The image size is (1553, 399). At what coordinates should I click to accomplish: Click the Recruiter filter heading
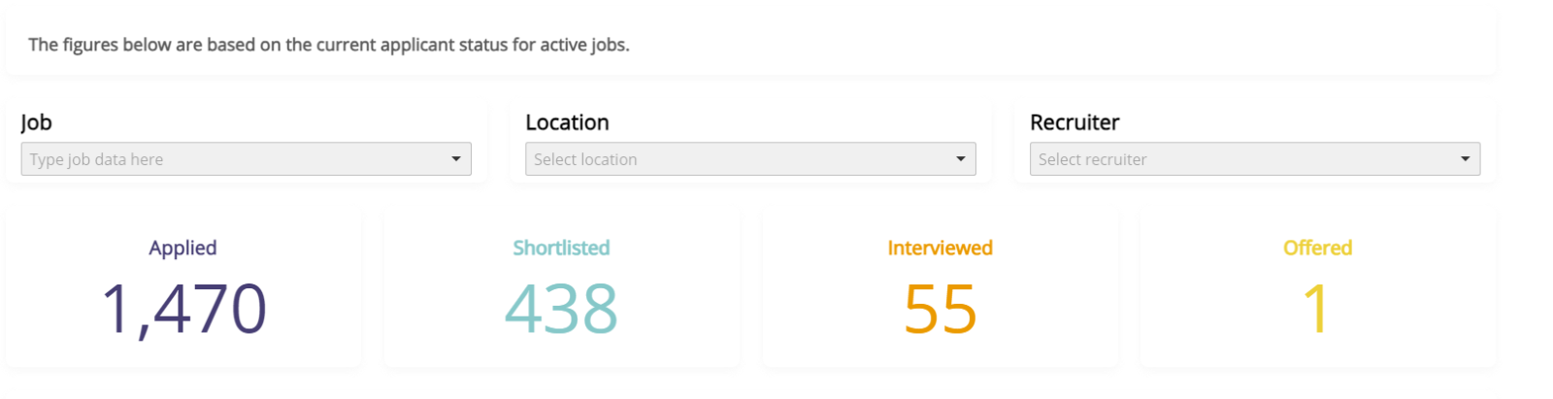pos(1074,122)
